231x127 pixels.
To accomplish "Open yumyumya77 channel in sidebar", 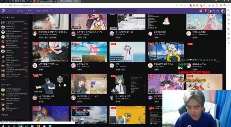I will coord(14,23).
